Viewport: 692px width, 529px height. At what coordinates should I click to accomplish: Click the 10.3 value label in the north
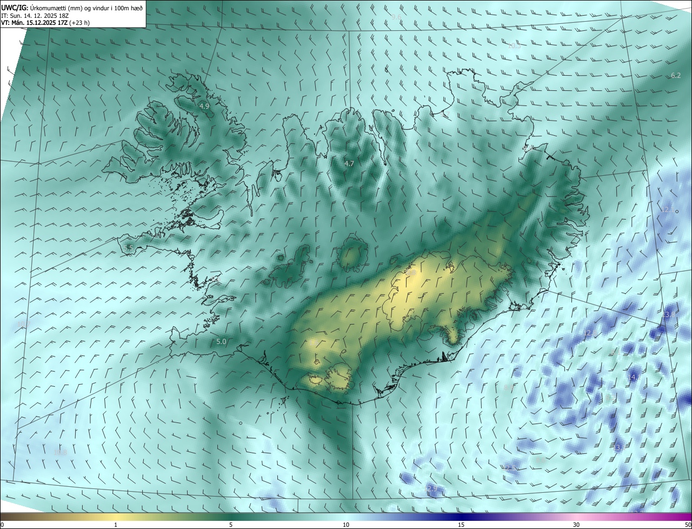pos(514,46)
